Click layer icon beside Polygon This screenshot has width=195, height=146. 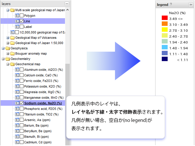click(17, 16)
